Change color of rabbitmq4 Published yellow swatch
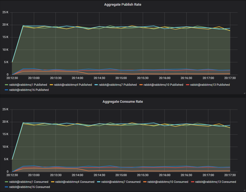The height and width of the screenshot is (192, 246). [x=51, y=85]
